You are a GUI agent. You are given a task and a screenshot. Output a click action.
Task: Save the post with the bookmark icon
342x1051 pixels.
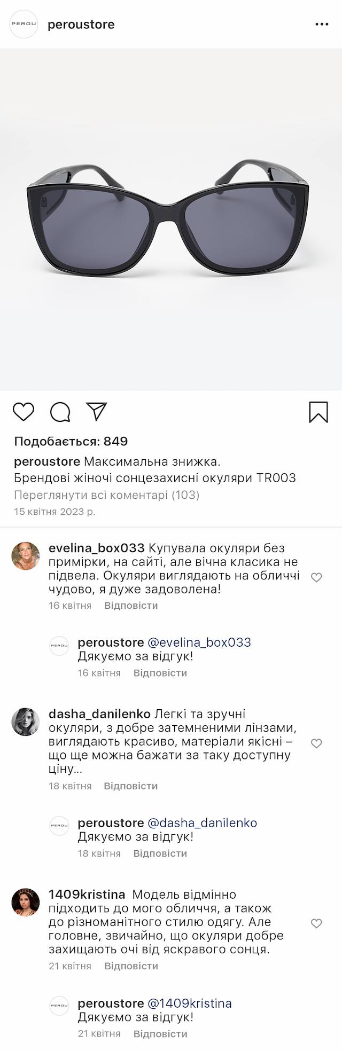[318, 412]
